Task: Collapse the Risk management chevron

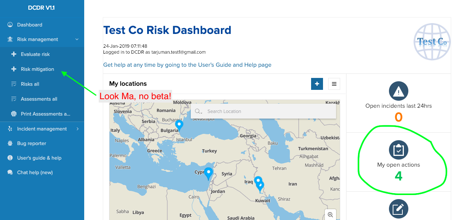Action: (x=77, y=39)
